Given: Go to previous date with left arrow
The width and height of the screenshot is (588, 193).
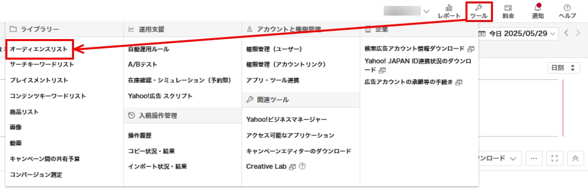Looking at the screenshot, I should click(566, 33).
